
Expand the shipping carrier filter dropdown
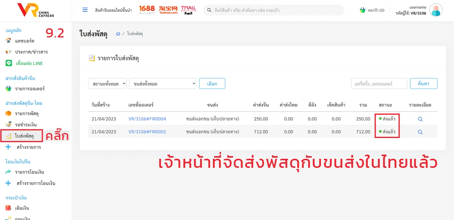pos(163,84)
